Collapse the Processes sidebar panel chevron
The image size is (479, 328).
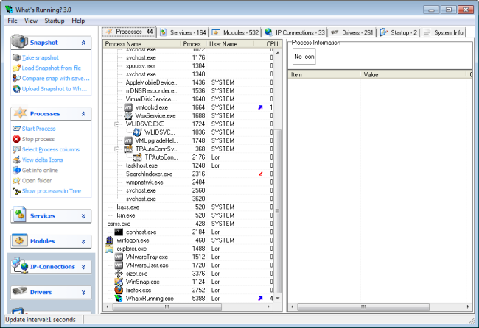[x=83, y=114]
